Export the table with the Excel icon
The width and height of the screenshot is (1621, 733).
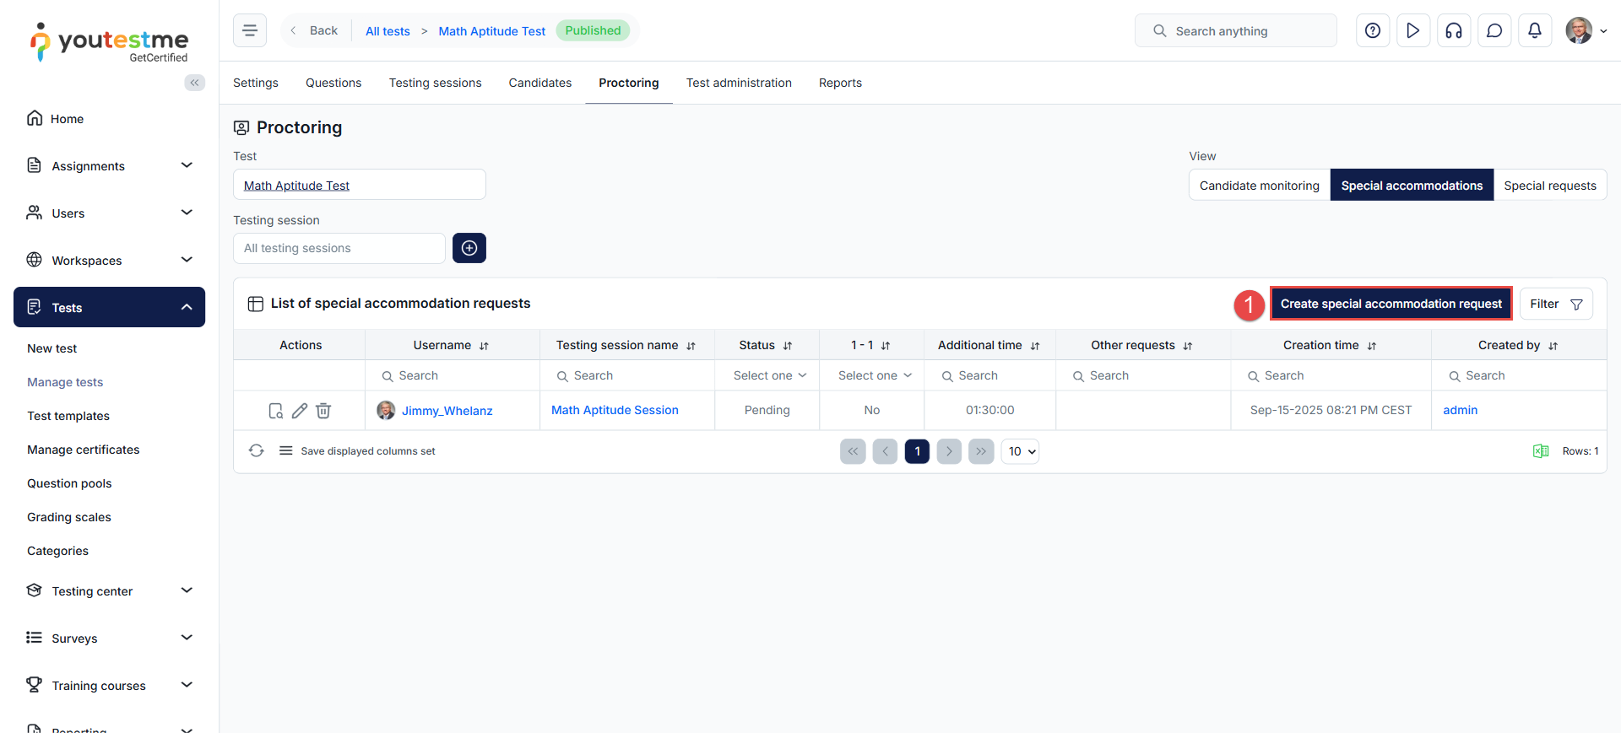1540,451
